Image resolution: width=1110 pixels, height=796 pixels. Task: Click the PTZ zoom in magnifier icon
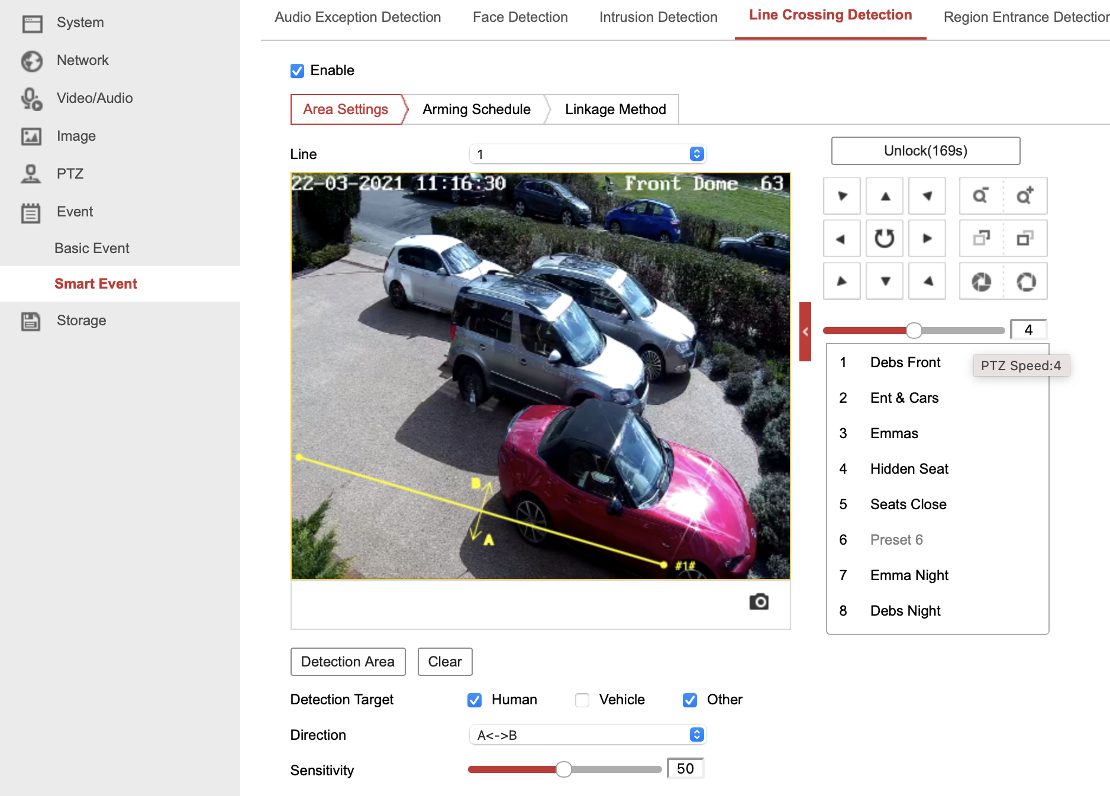[1025, 196]
